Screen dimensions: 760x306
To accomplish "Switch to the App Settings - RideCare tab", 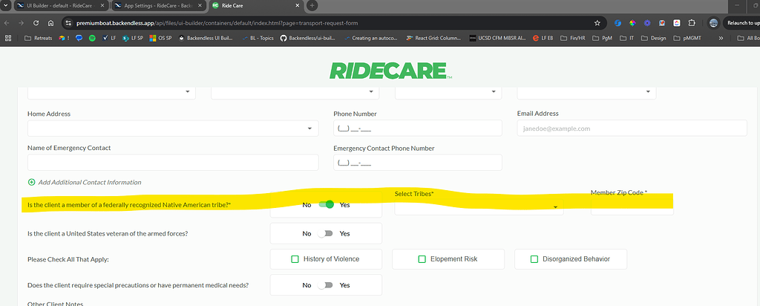I will pyautogui.click(x=152, y=5).
